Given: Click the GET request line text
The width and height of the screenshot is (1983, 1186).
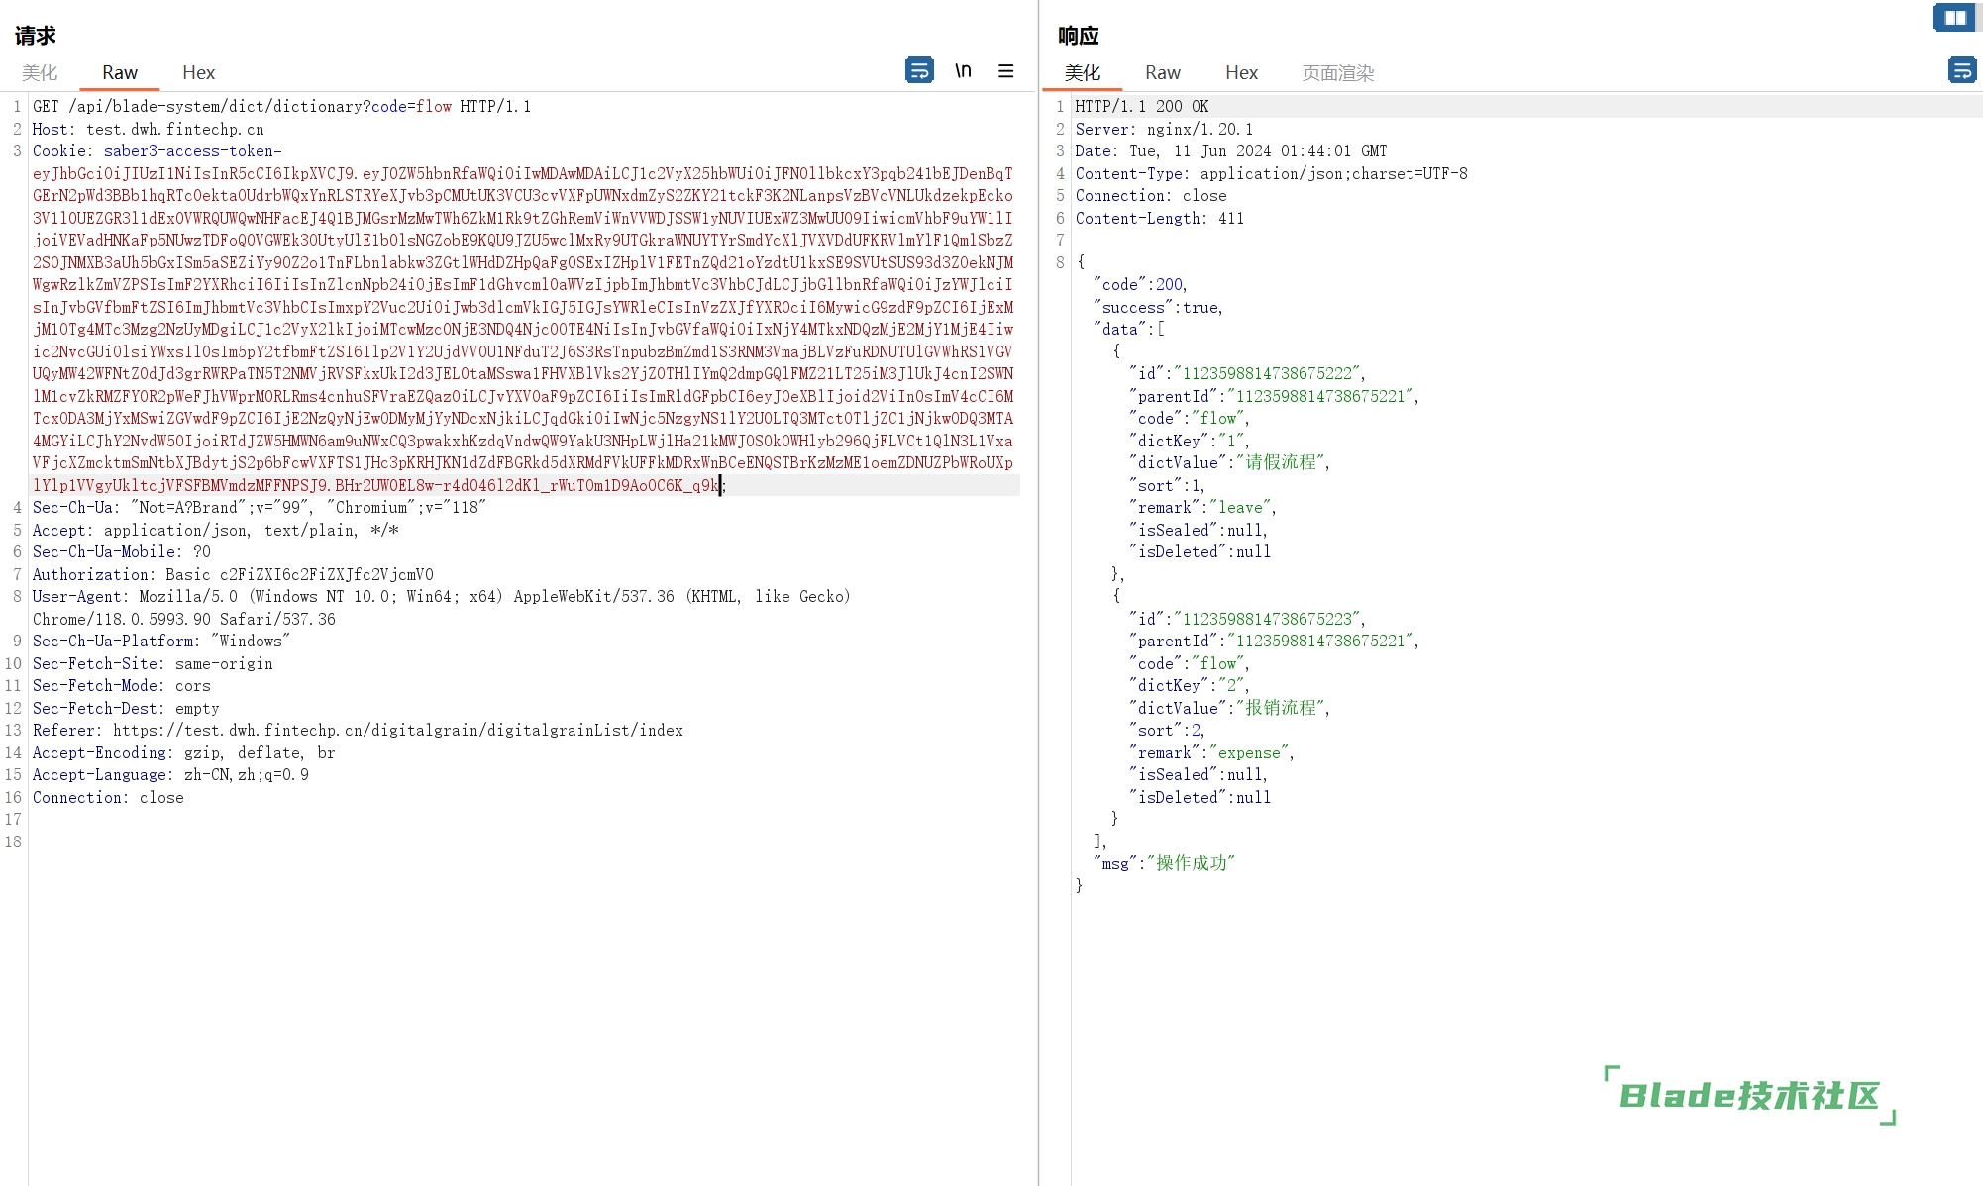Looking at the screenshot, I should [x=282, y=107].
